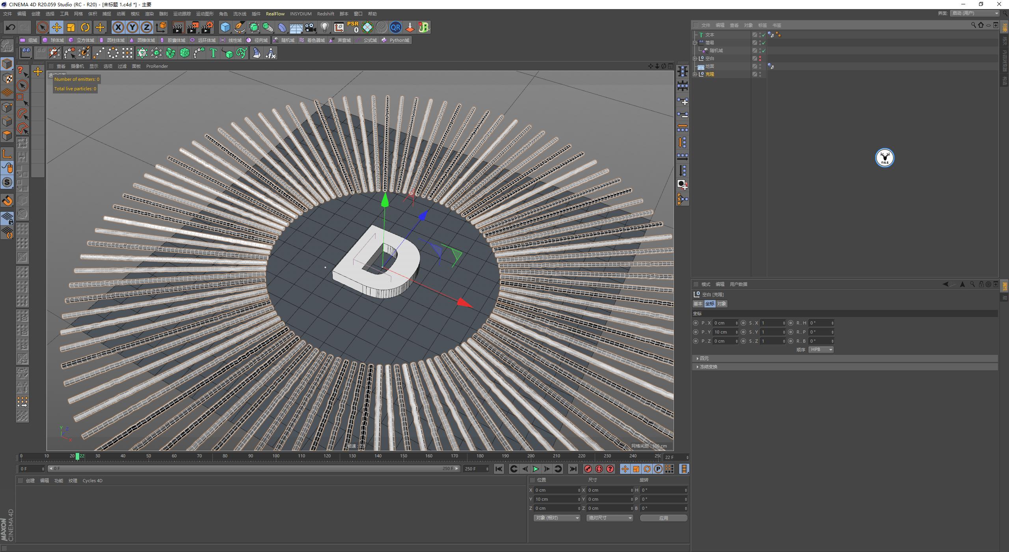The height and width of the screenshot is (552, 1009).
Task: Expand the 克隆 object in the object manager
Action: pyautogui.click(x=695, y=74)
